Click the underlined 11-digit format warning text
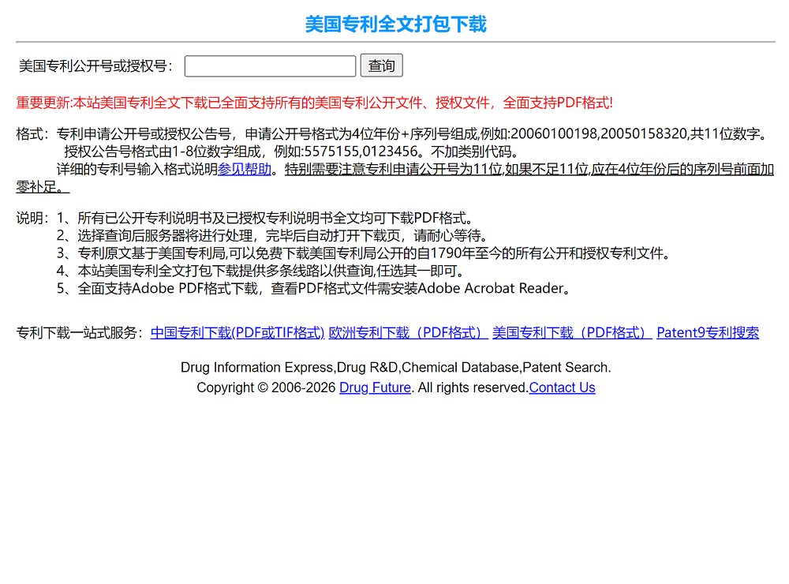Screen dimensions: 789x584 (x=529, y=170)
